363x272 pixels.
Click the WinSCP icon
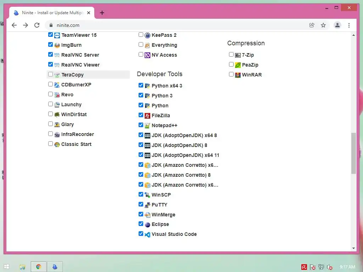click(147, 195)
